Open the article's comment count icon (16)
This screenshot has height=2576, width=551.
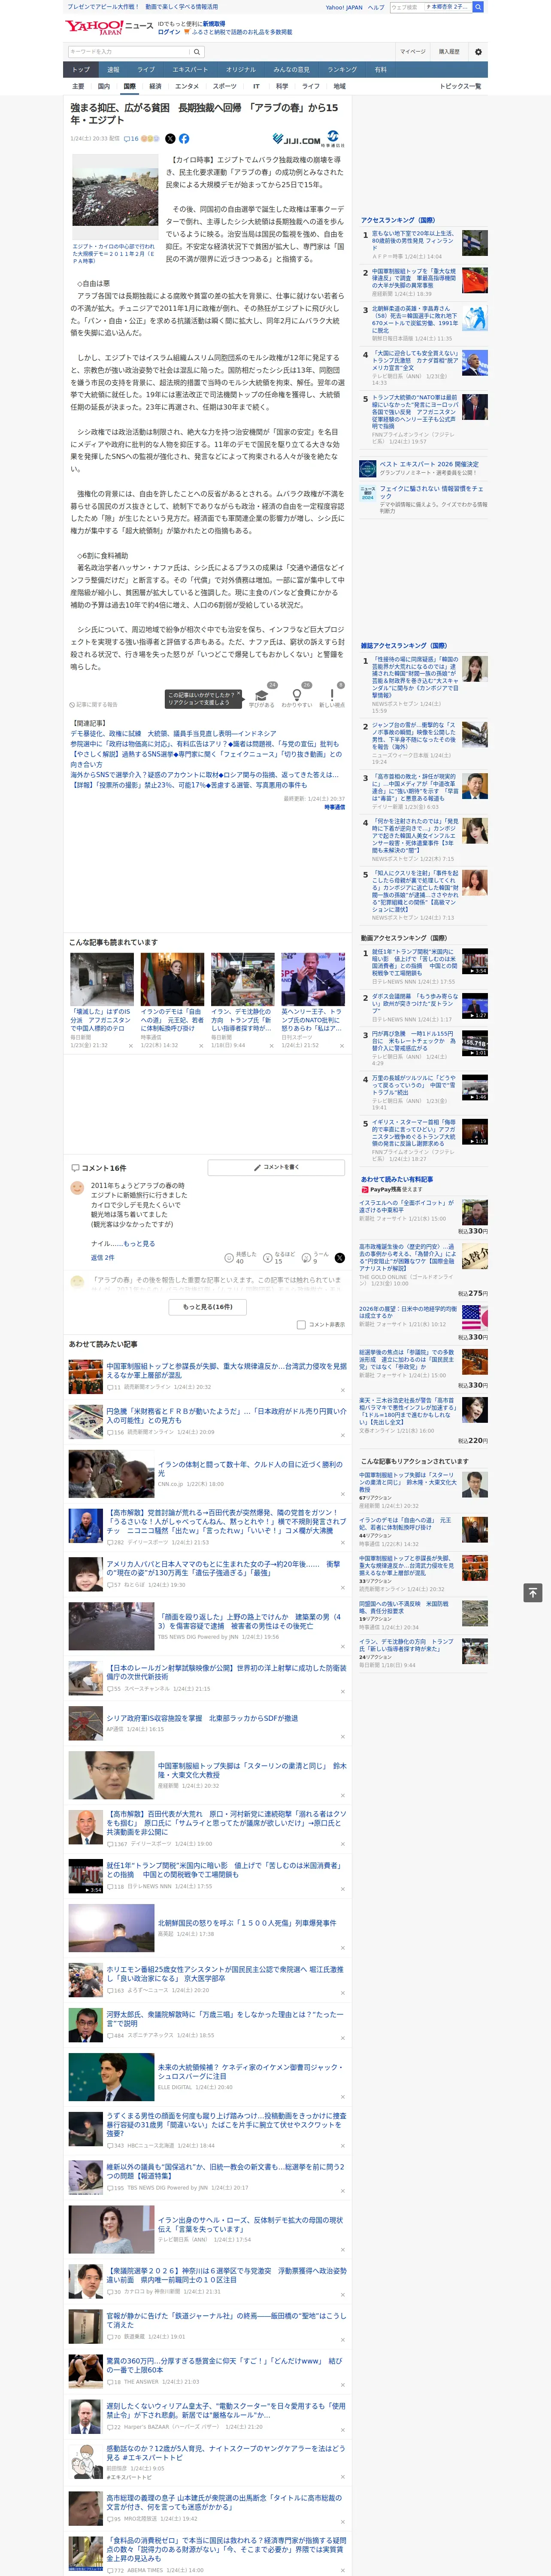coord(131,139)
